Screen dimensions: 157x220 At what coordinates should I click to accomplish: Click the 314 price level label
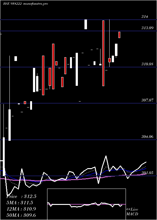[x=144, y=17]
